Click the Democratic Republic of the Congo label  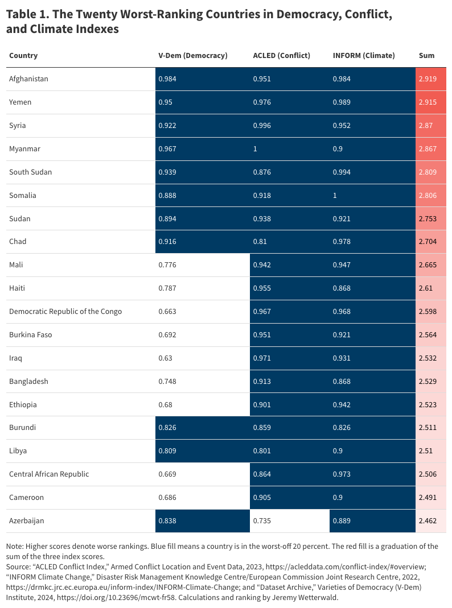click(65, 311)
